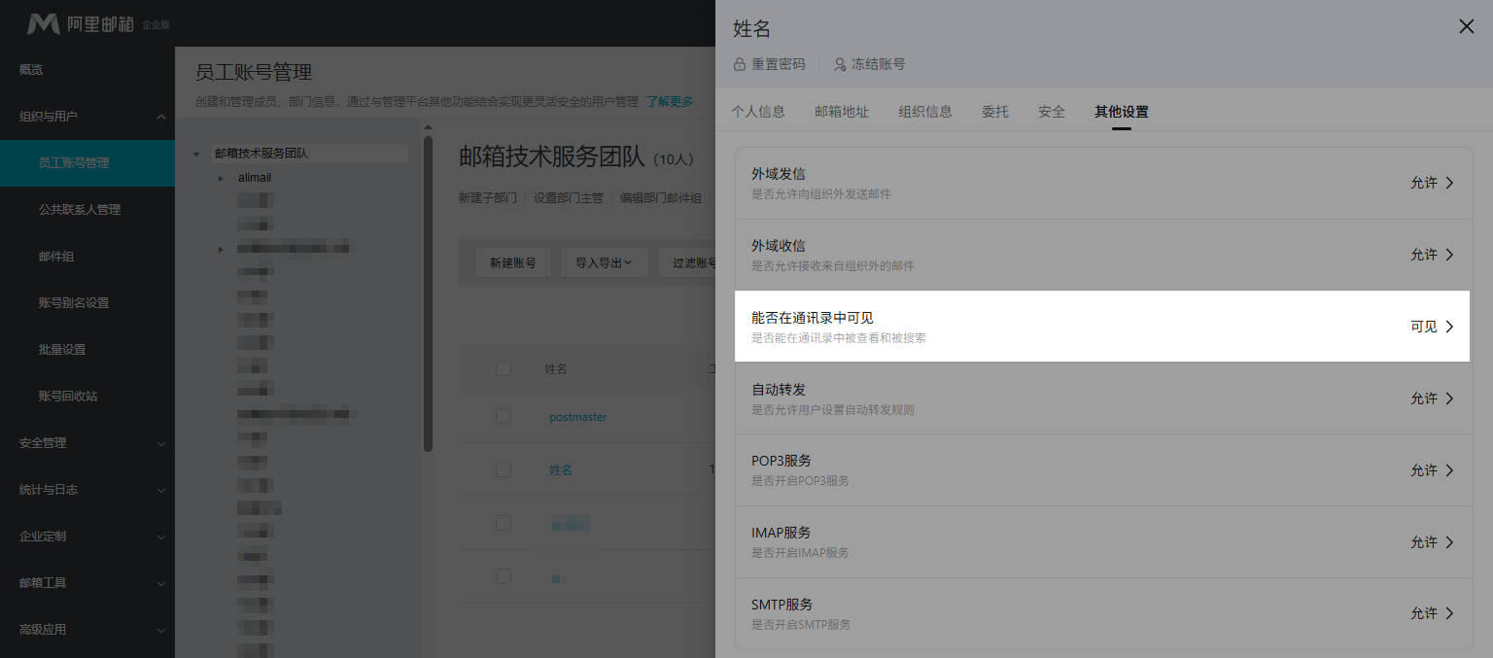Viewport: 1493px width, 658px height.
Task: Close the user detail panel
Action: point(1466,27)
